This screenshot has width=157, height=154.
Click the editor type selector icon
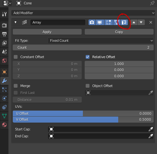(7, 3)
